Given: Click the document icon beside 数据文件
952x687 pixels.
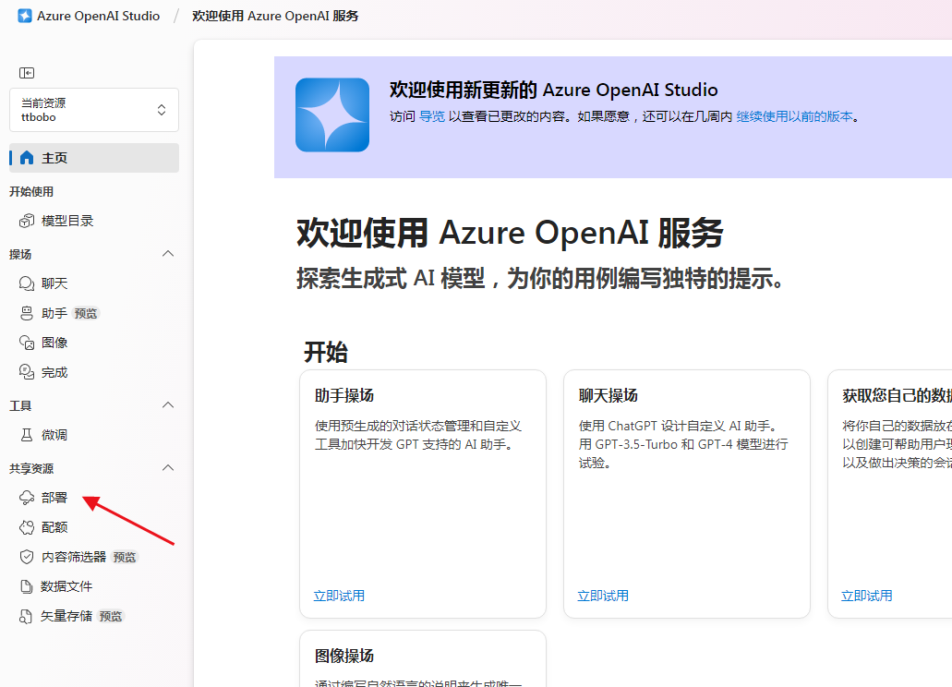Looking at the screenshot, I should 27,586.
